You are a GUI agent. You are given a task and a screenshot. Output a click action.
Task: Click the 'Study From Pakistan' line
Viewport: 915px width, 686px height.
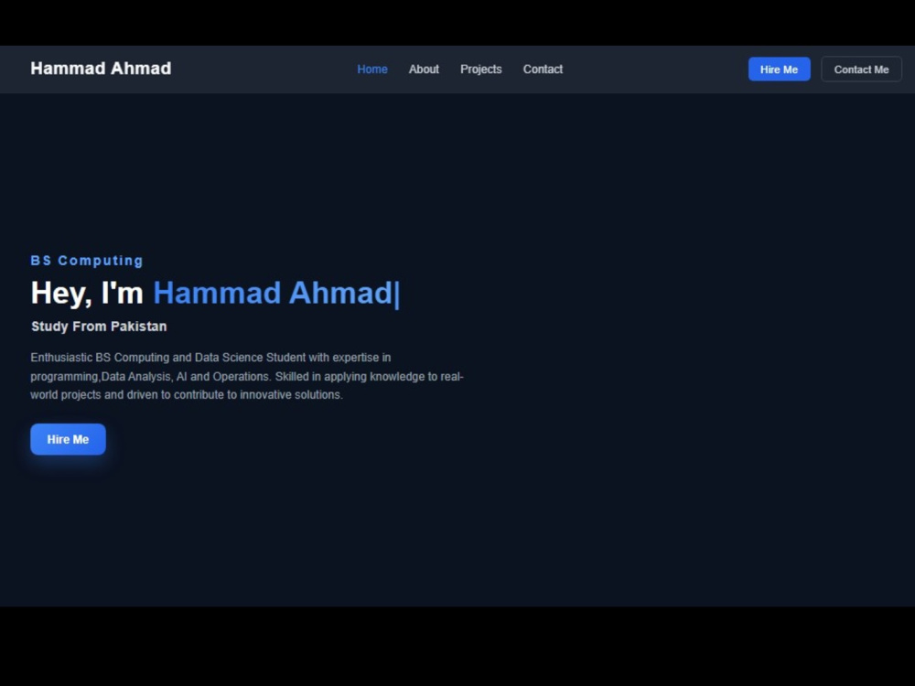click(99, 327)
